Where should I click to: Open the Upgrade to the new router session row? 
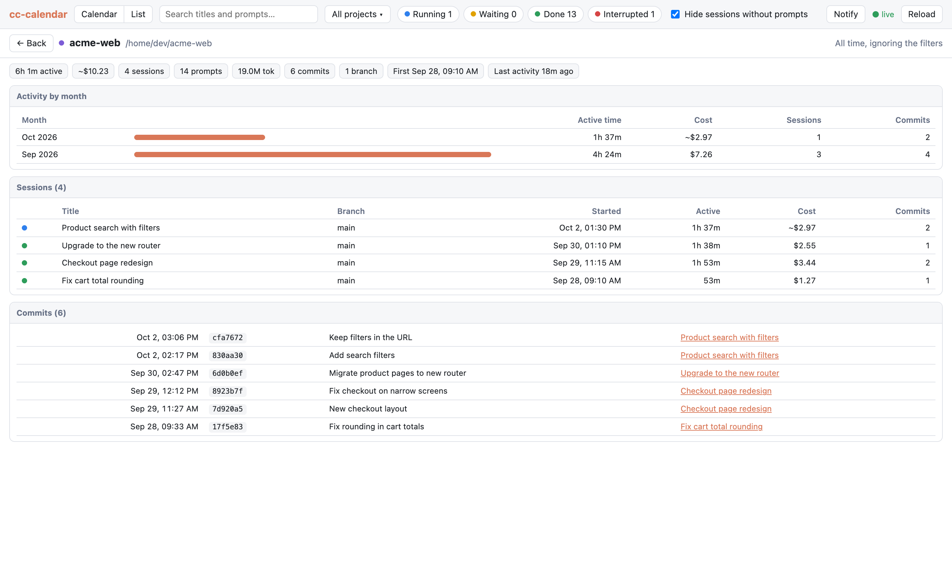(x=476, y=246)
